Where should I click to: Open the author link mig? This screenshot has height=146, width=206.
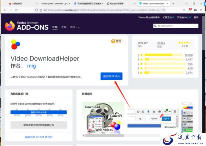[x=31, y=66]
